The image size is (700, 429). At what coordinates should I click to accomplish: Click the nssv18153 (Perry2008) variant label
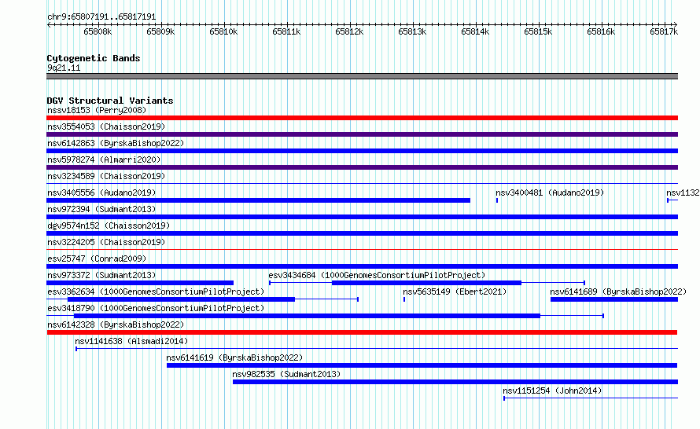point(97,110)
